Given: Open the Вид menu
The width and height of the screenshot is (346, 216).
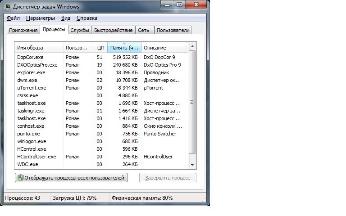Looking at the screenshot, I should (66, 18).
